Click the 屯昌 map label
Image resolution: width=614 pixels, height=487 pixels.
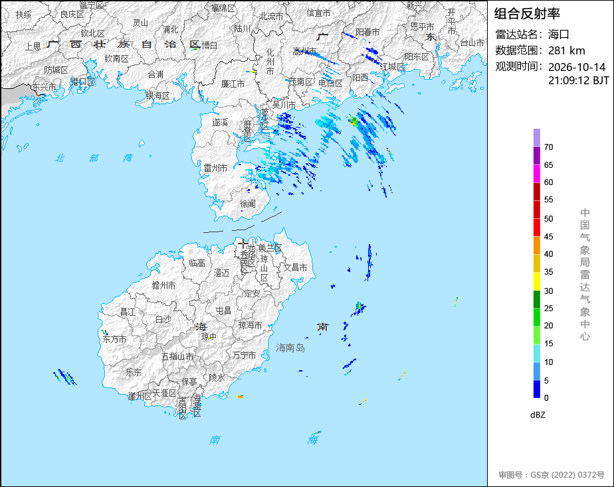(223, 311)
